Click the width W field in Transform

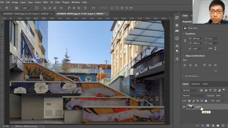pyautogui.click(x=197, y=38)
